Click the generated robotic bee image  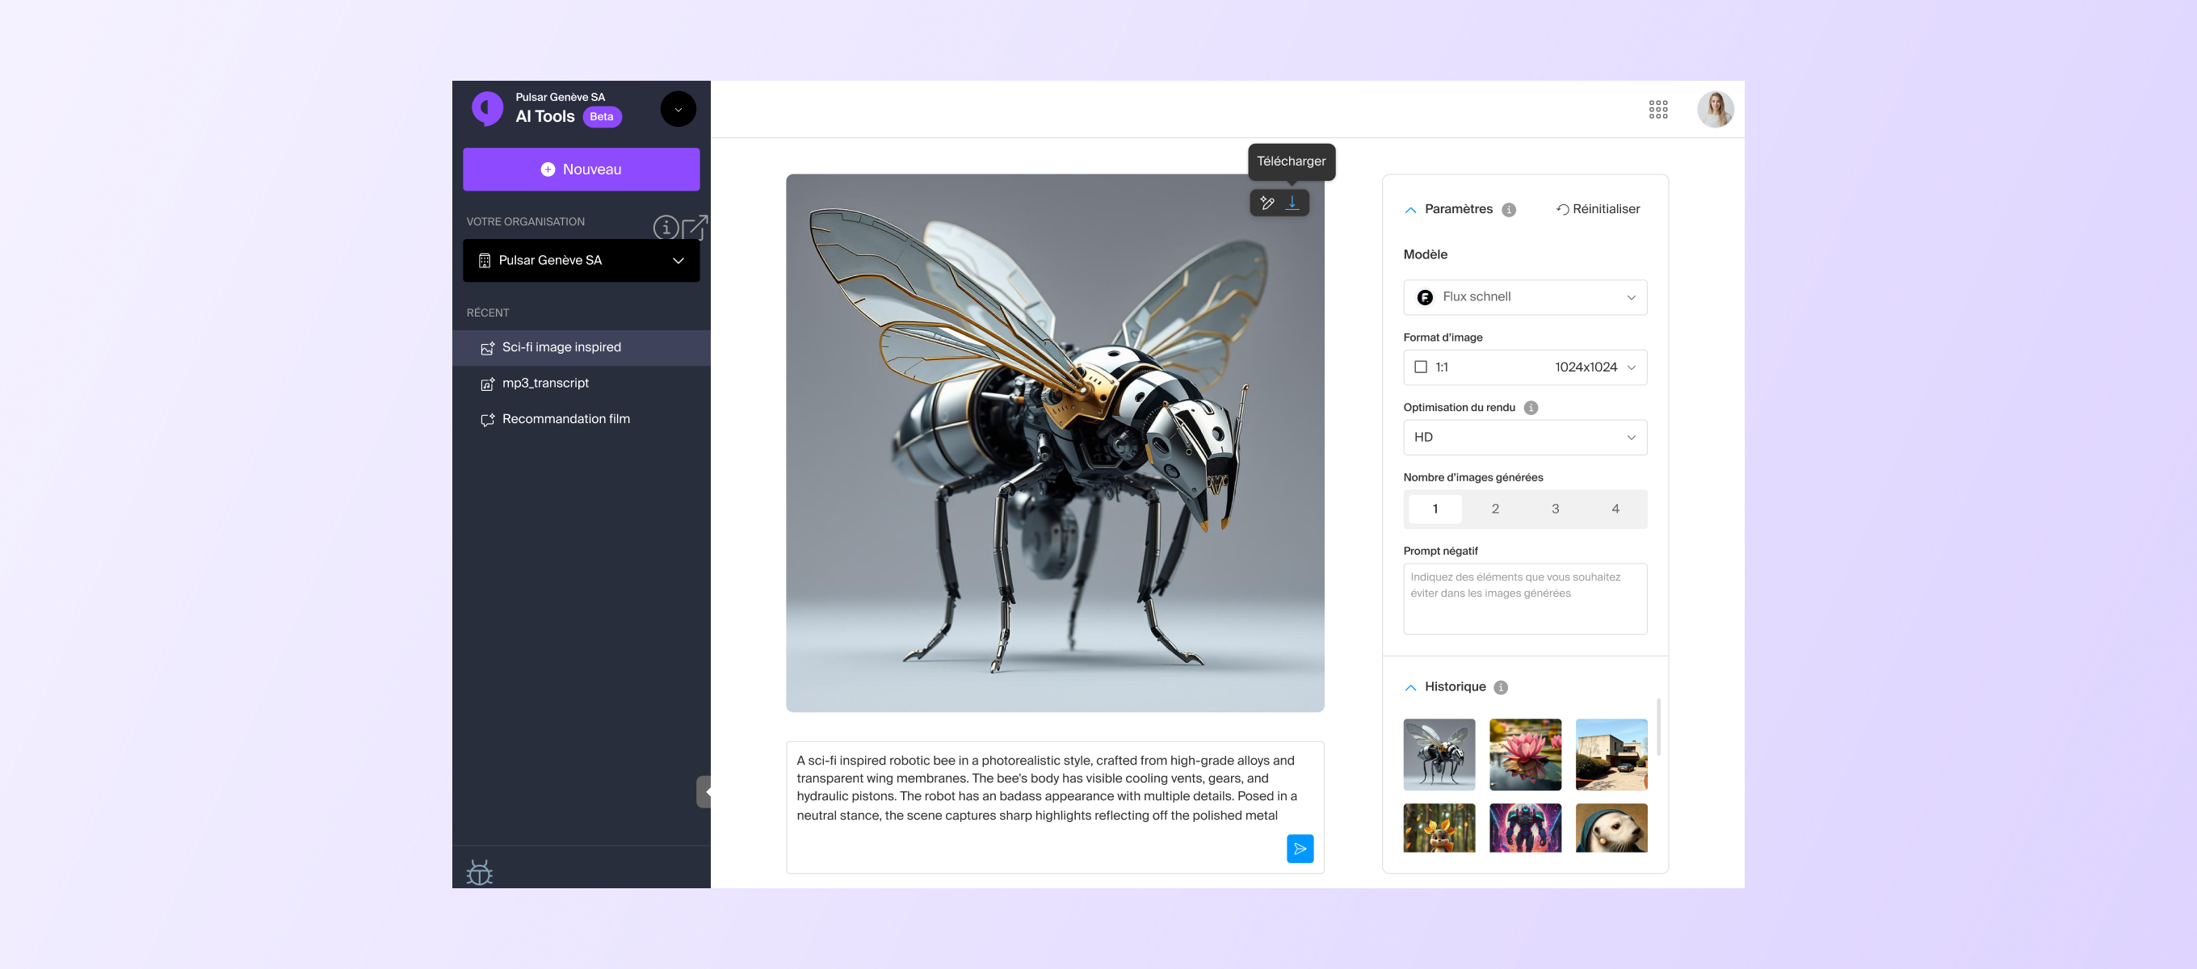pos(1055,443)
